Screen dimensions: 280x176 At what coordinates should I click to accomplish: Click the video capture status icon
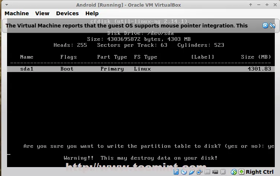[x=215, y=172]
